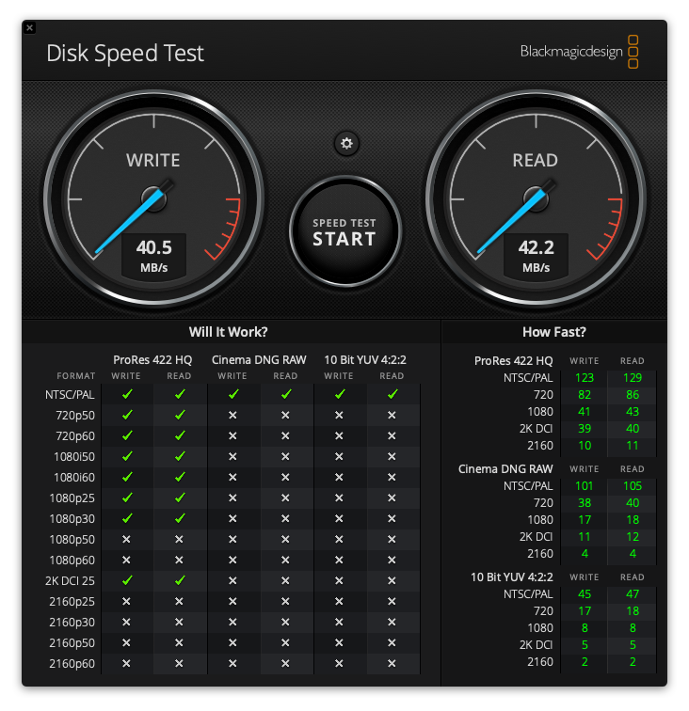Click the ProRes write checkmark for 1080i50
This screenshot has height=711, width=689.
pos(127,456)
